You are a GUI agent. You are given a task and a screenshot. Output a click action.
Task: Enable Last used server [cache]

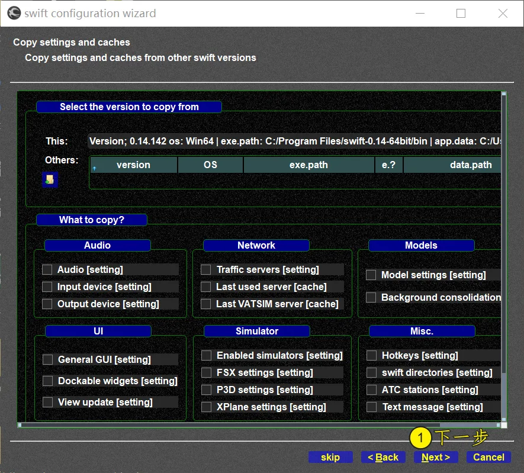tap(206, 287)
